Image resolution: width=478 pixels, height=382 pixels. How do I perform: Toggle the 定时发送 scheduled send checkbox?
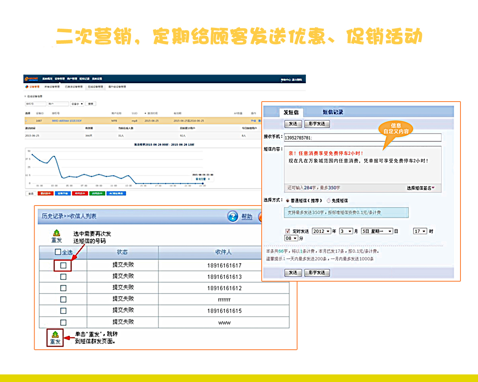288,231
